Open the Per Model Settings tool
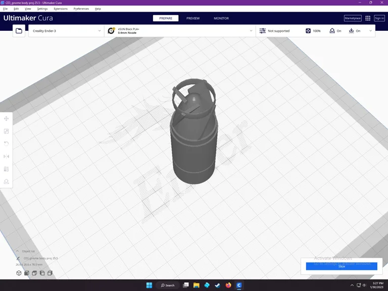 7,169
